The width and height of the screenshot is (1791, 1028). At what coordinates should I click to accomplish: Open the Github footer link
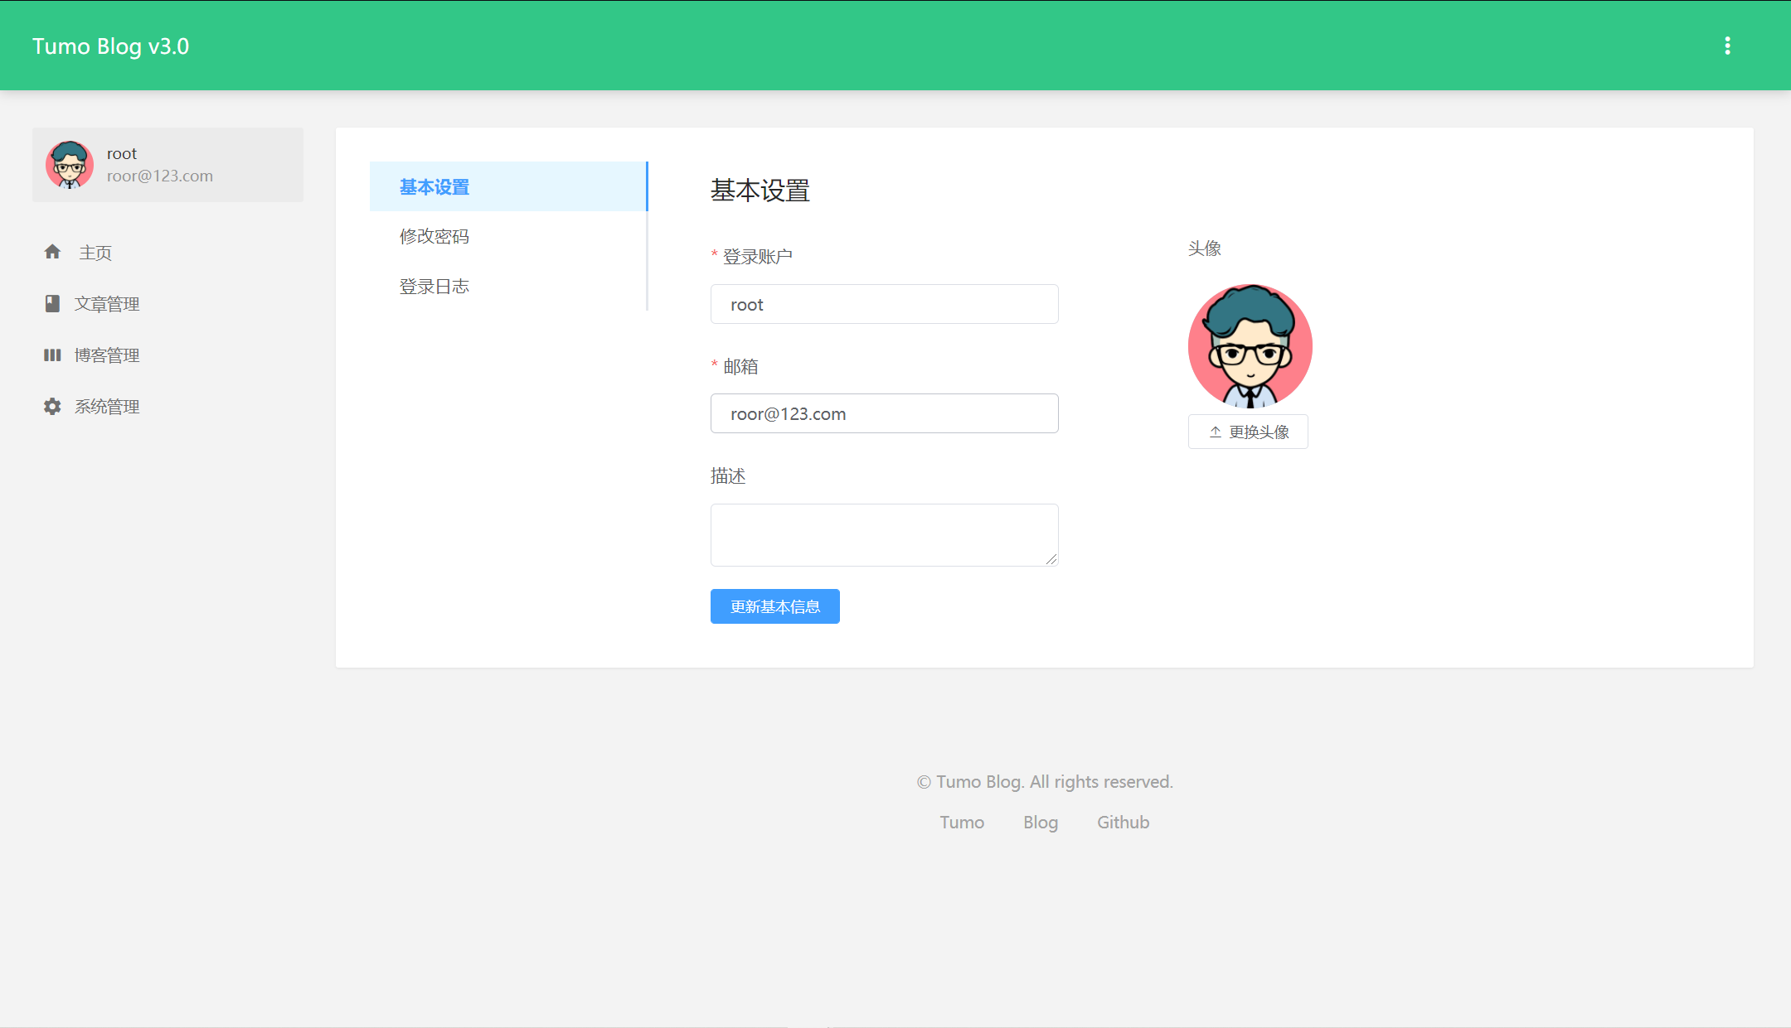coord(1123,822)
